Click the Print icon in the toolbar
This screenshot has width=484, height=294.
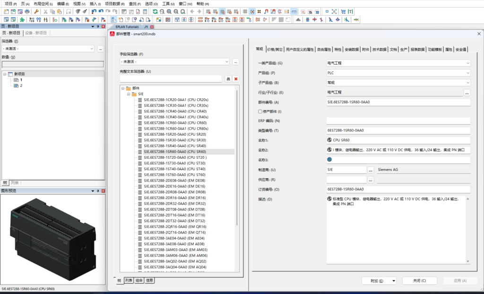coord(27,12)
